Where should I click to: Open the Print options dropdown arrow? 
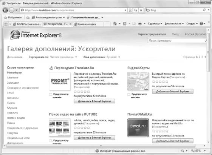pyautogui.click(x=144, y=24)
